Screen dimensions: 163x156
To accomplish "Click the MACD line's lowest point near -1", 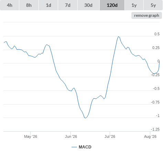I will coord(86,118).
